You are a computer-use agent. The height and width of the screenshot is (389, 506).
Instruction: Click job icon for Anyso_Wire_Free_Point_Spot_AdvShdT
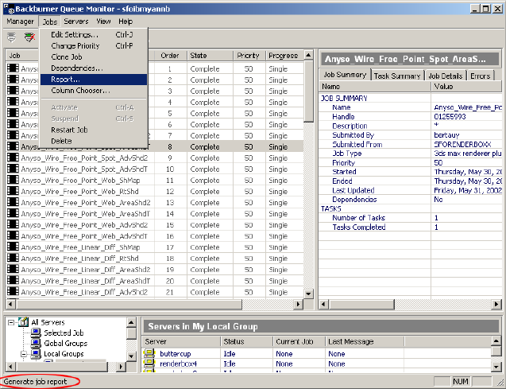pos(13,169)
